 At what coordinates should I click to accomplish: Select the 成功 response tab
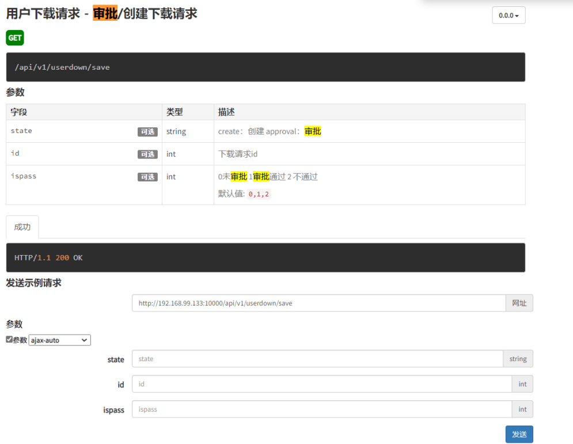coord(22,227)
